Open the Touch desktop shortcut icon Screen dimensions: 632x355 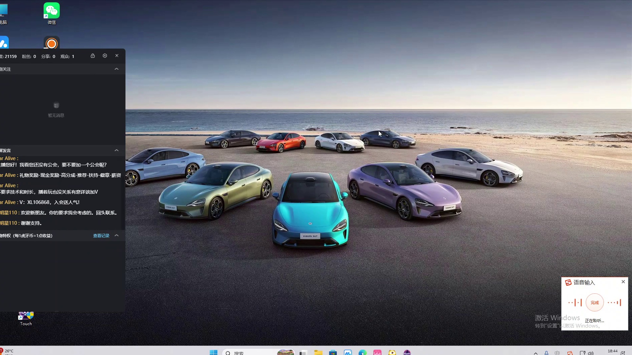point(26,319)
